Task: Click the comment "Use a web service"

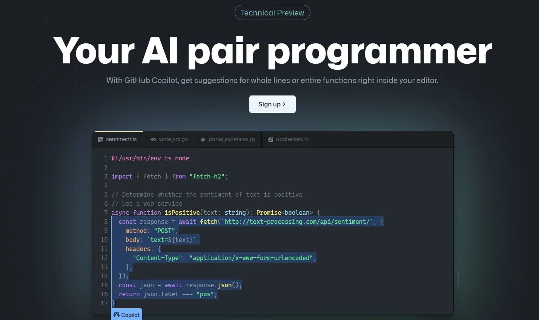Action: [147, 204]
